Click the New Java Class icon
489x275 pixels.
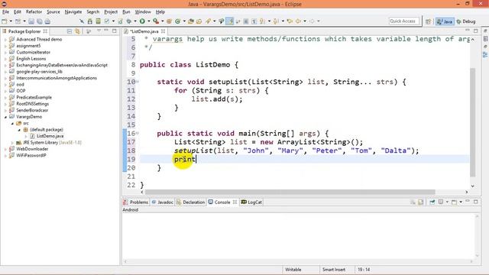tap(177, 21)
